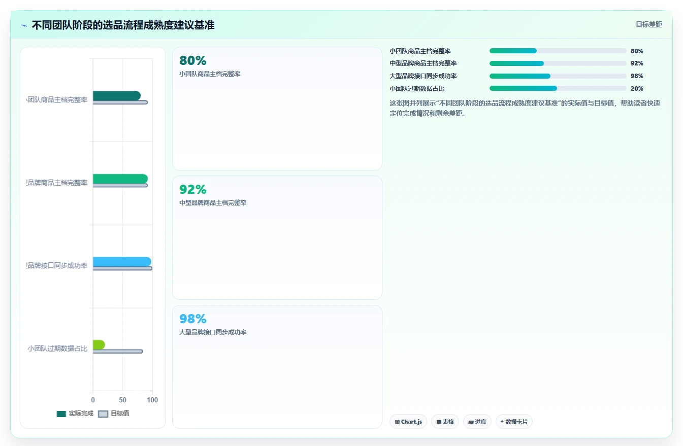Click the 50 tick on chart axis
This screenshot has width=683, height=446.
[x=122, y=400]
